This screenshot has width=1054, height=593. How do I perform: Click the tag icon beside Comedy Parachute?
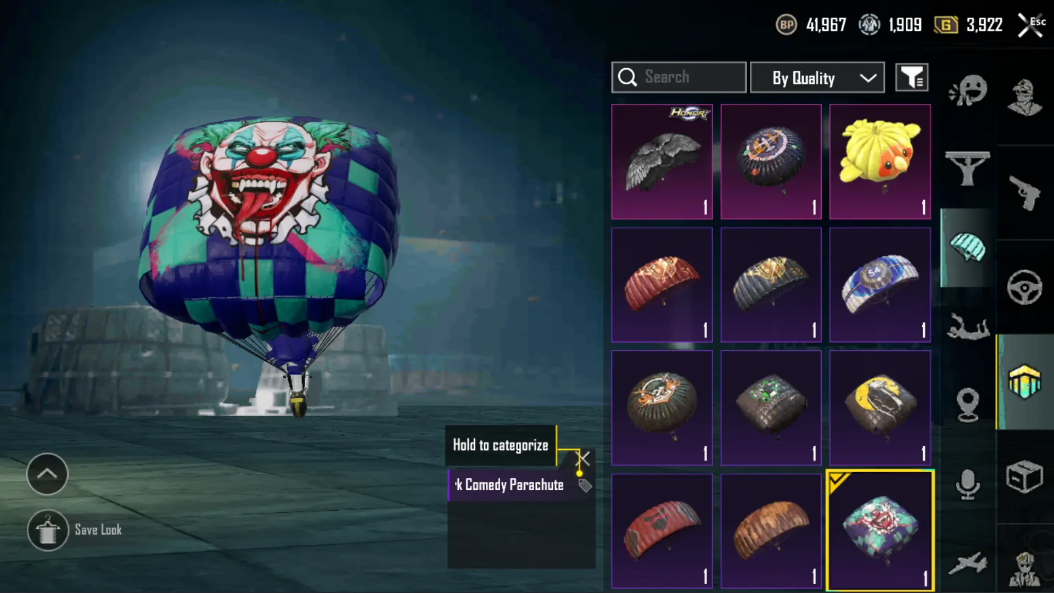click(x=585, y=485)
